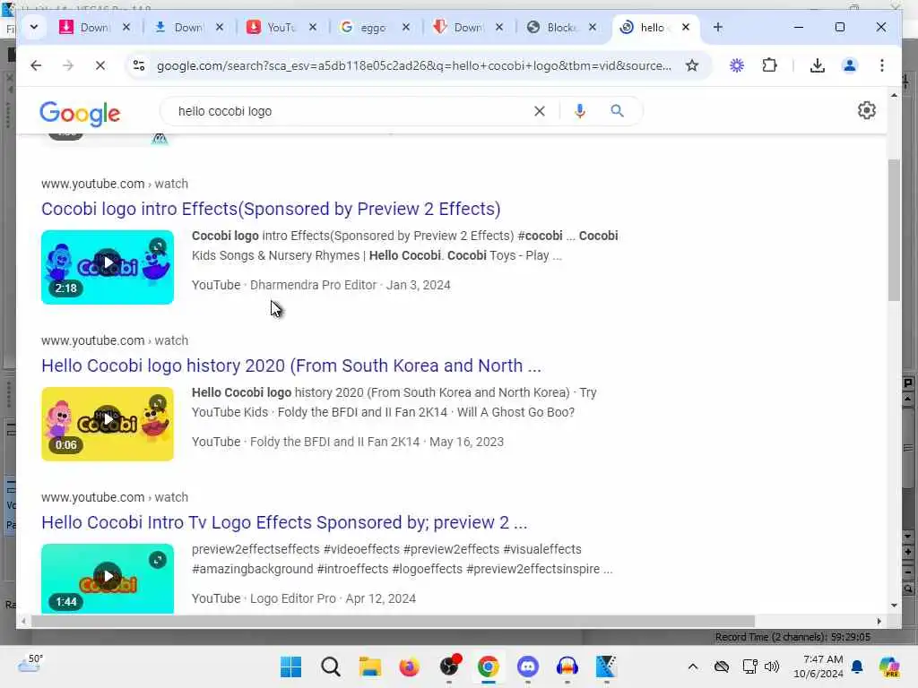Switch to the VEGAS Pro taskbar icon
This screenshot has height=688, width=918.
click(606, 666)
